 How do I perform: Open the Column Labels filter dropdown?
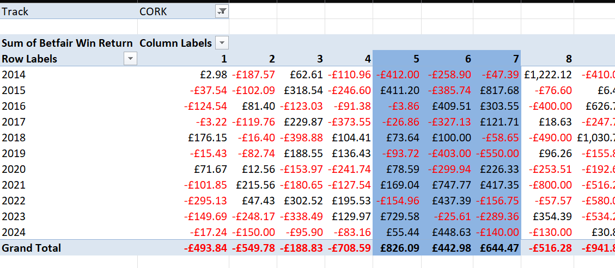click(x=222, y=42)
